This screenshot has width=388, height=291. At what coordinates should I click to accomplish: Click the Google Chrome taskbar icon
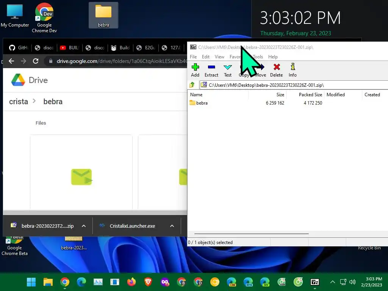pyautogui.click(x=64, y=282)
